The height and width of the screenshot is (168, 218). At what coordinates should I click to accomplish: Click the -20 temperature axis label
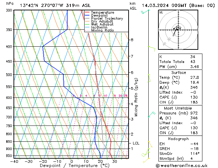[x=43, y=161]
